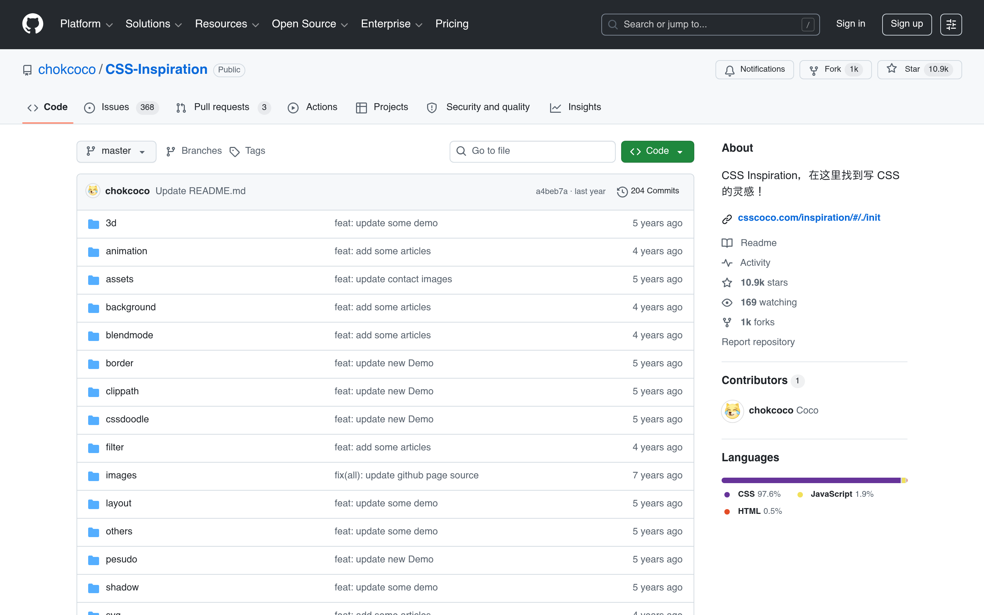The image size is (984, 615).
Task: Open the master branch dropdown
Action: 116,151
